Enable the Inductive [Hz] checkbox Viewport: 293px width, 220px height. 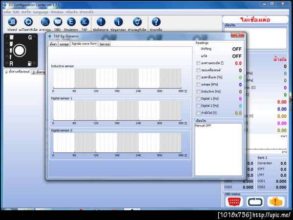pos(198,92)
